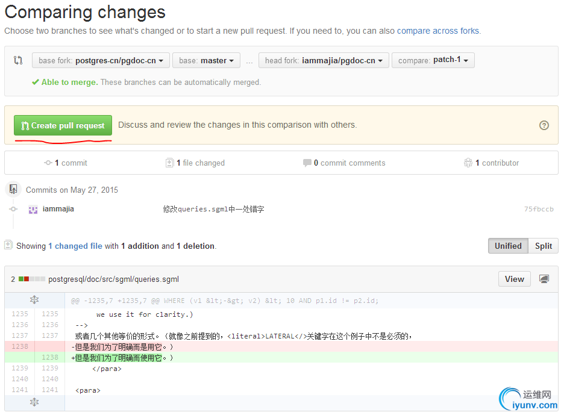Open the commit message '修改queries.sgml中一处错字'
The height and width of the screenshot is (415, 561).
click(213, 209)
